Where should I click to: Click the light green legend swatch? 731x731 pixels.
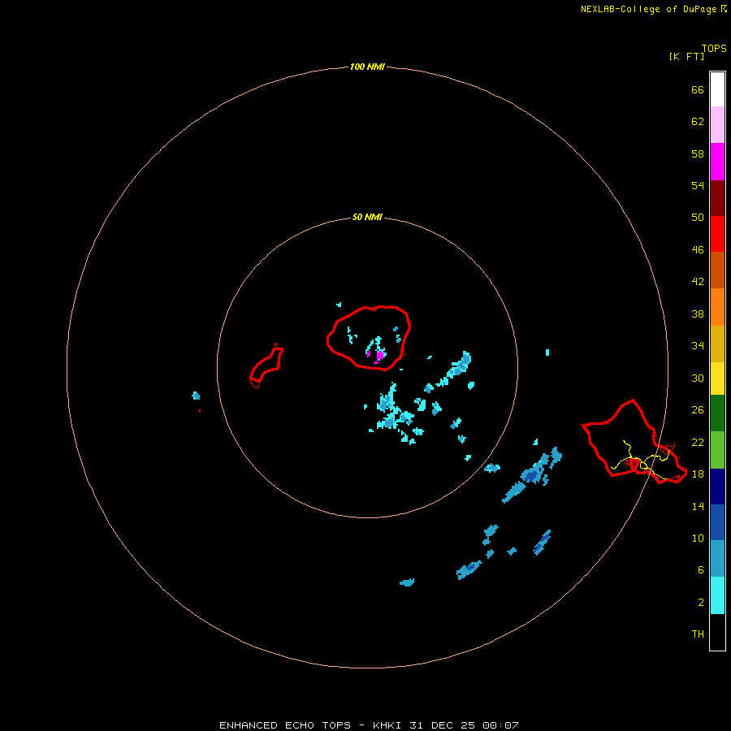click(x=717, y=450)
